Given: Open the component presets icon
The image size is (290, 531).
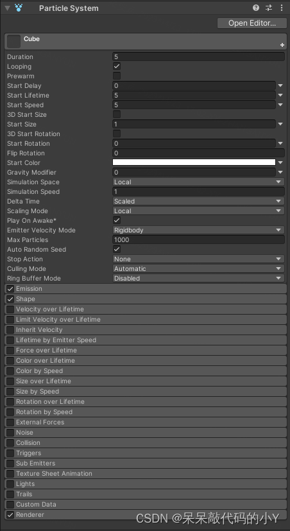Looking at the screenshot, I should pos(269,8).
